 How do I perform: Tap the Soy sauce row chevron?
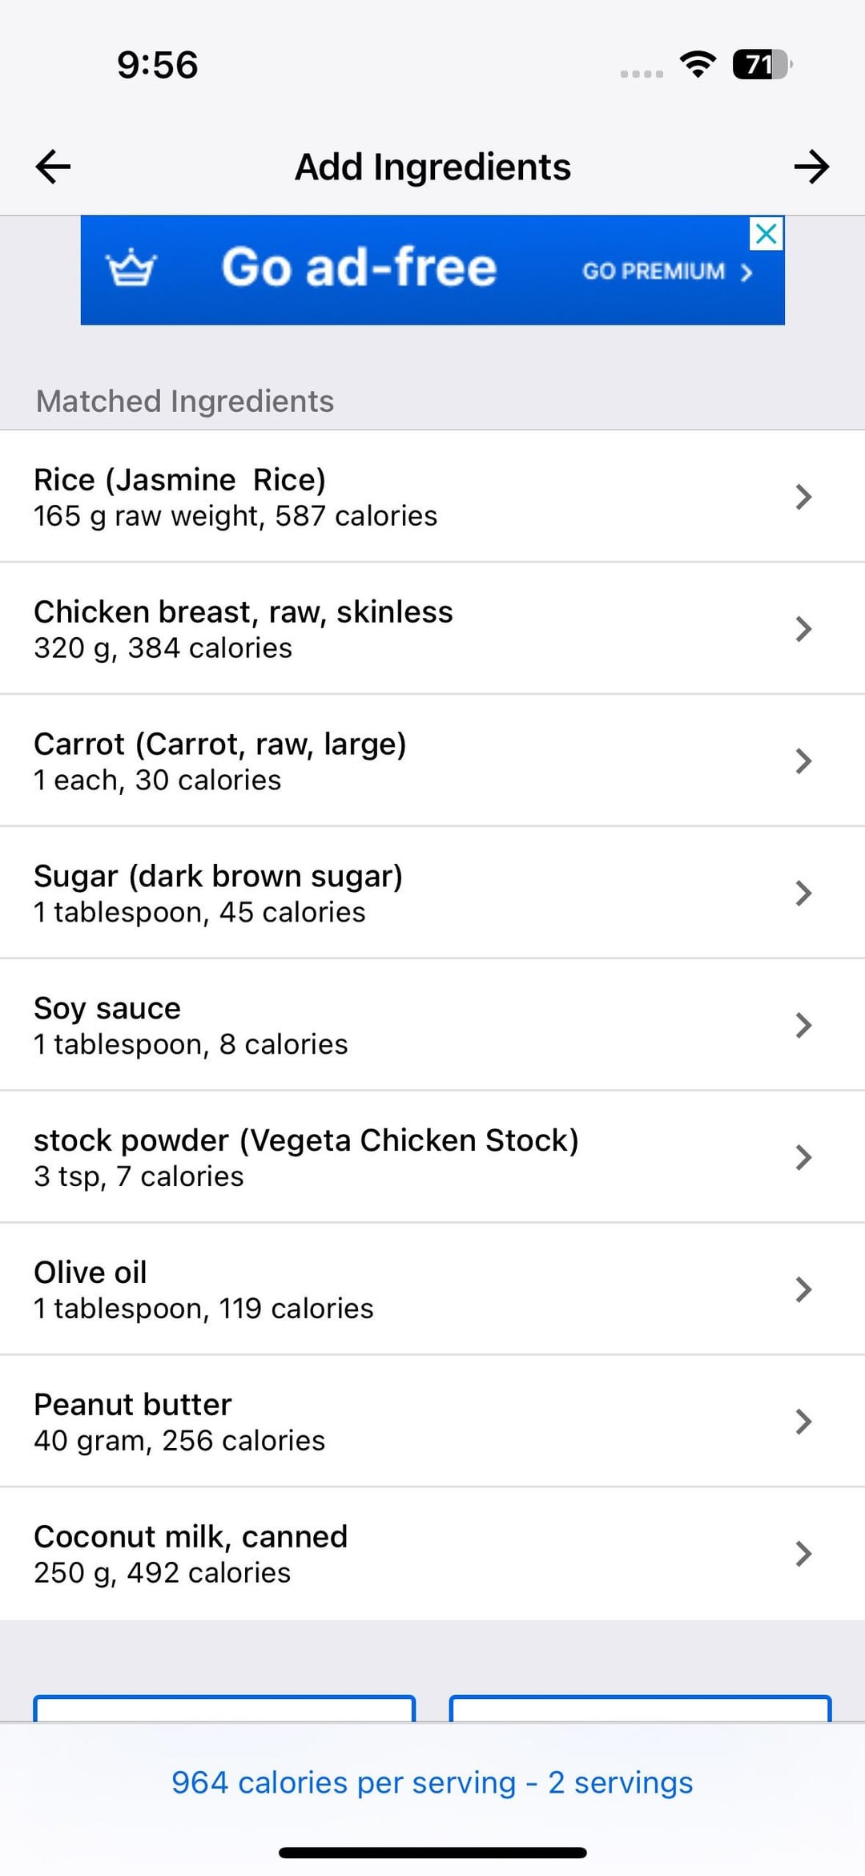tap(803, 1025)
